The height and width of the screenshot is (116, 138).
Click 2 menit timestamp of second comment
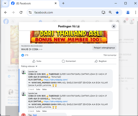pyautogui.click(x=31, y=111)
